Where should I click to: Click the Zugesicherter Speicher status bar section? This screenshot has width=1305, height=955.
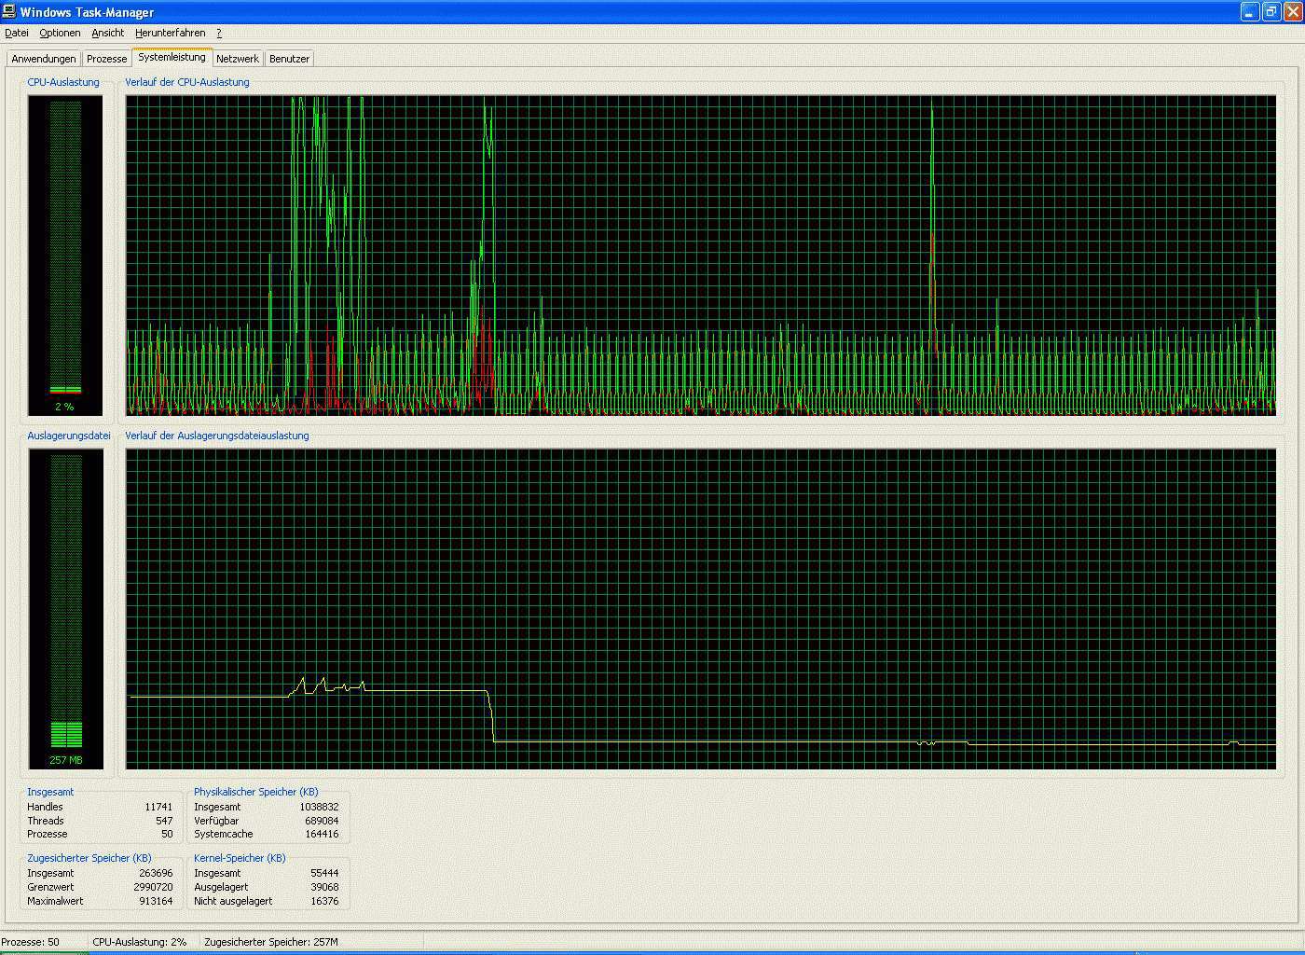click(x=271, y=942)
